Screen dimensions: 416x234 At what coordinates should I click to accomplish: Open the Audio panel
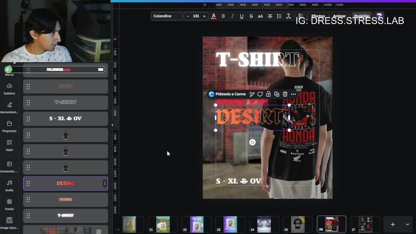9,186
